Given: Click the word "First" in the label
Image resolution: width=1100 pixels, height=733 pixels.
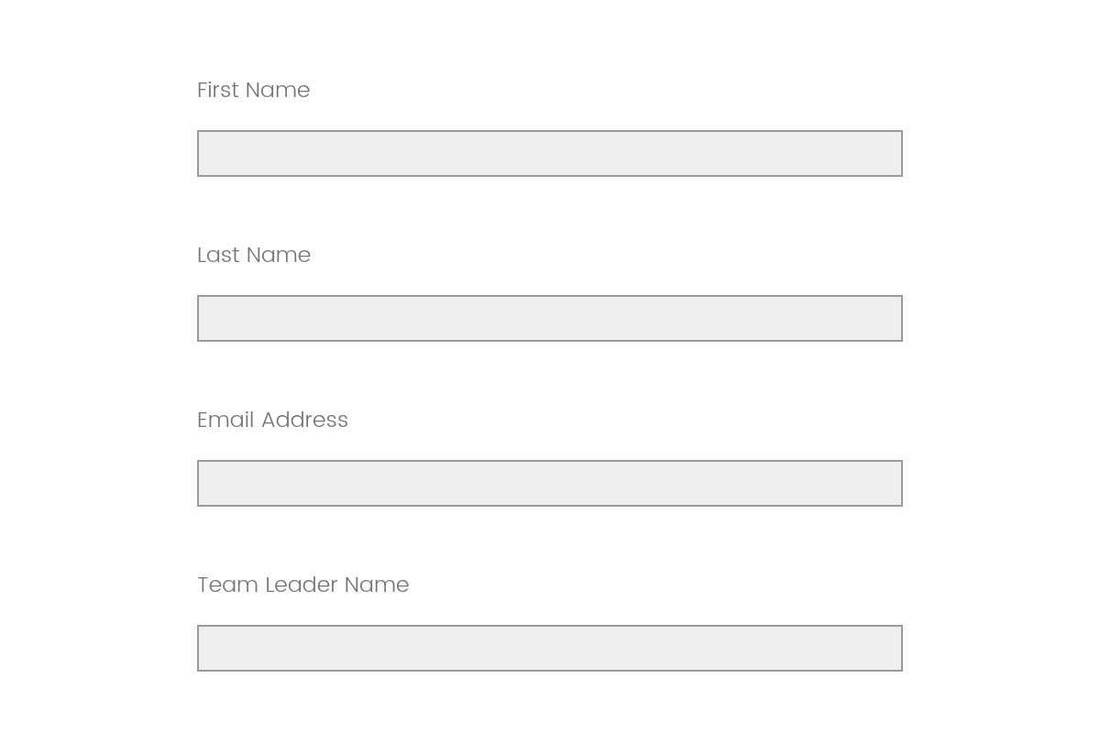Looking at the screenshot, I should click(x=218, y=90).
